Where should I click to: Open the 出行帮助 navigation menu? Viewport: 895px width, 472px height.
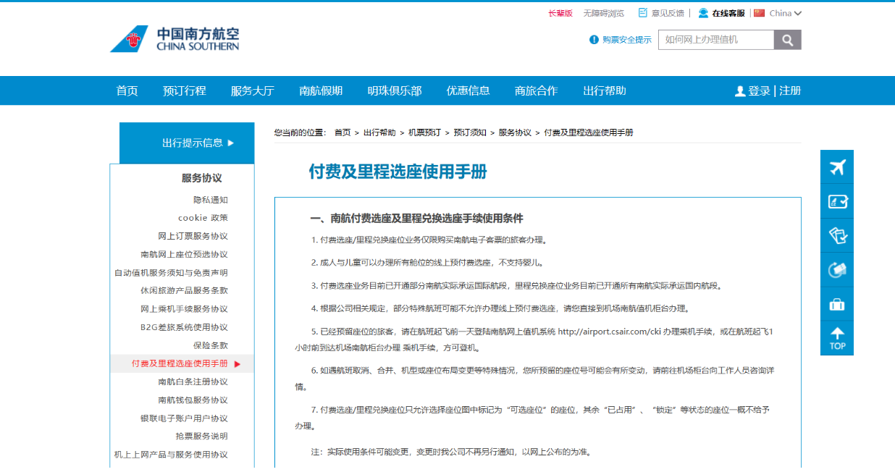(604, 90)
